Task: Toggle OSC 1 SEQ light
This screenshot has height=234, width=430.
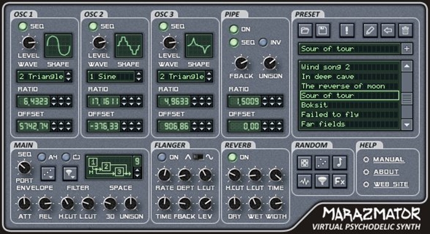Action: [x=23, y=26]
